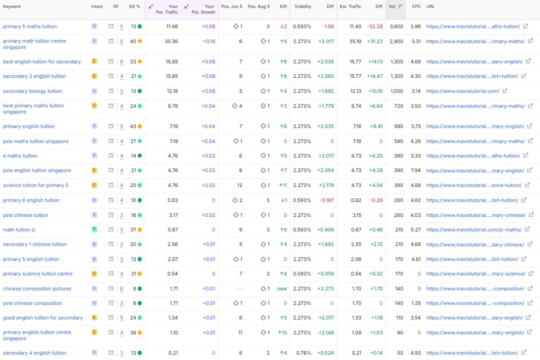Sort by Your Pot. Growth column header

click(202, 9)
